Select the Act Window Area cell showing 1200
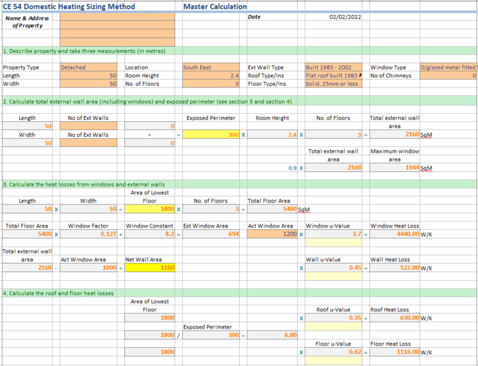 click(x=272, y=234)
